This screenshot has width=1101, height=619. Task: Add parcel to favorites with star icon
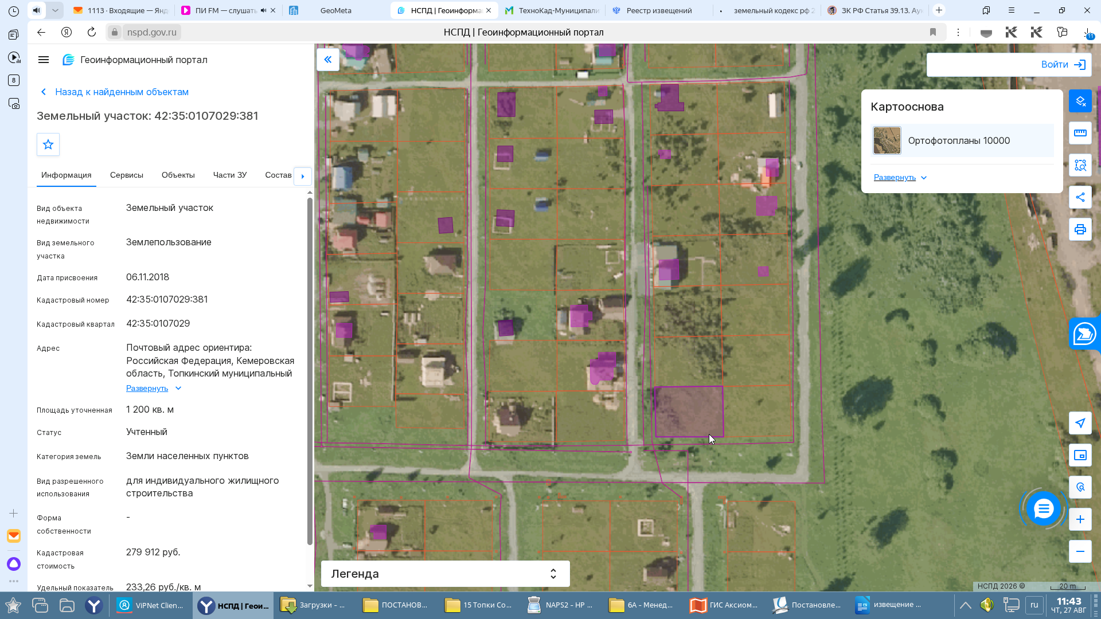[48, 144]
